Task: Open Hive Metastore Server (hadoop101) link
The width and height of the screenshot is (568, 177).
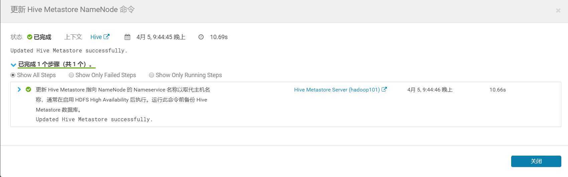Action: tap(337, 90)
